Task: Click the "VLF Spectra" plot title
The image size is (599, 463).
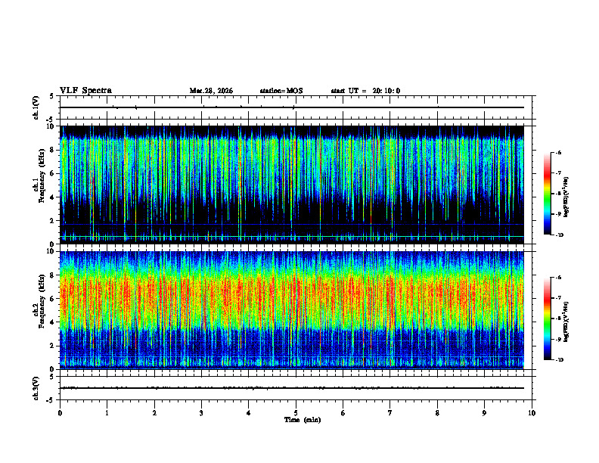Action: point(85,91)
